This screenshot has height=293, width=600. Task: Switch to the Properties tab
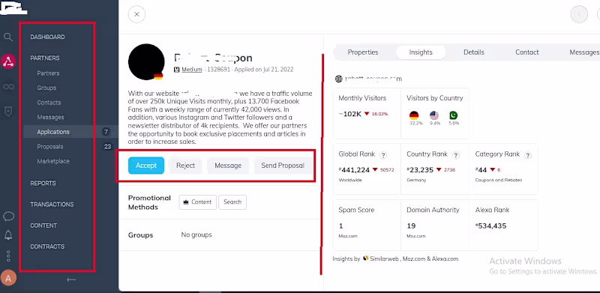click(x=363, y=52)
